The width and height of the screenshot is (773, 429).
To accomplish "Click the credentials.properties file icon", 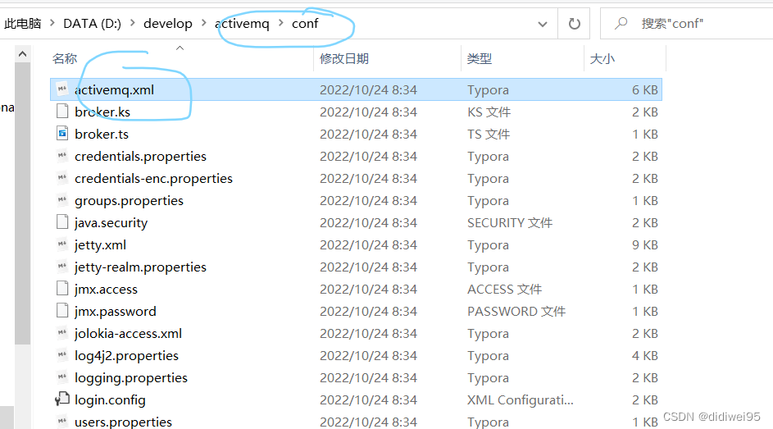I will pyautogui.click(x=62, y=156).
